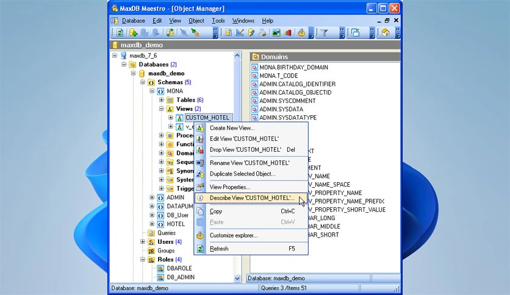The height and width of the screenshot is (295, 510).
Task: Open the SQL script editor toolbar icon
Action: click(x=228, y=32)
